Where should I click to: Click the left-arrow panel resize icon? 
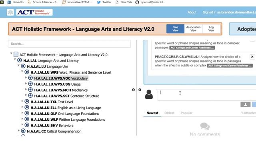coord(140,90)
